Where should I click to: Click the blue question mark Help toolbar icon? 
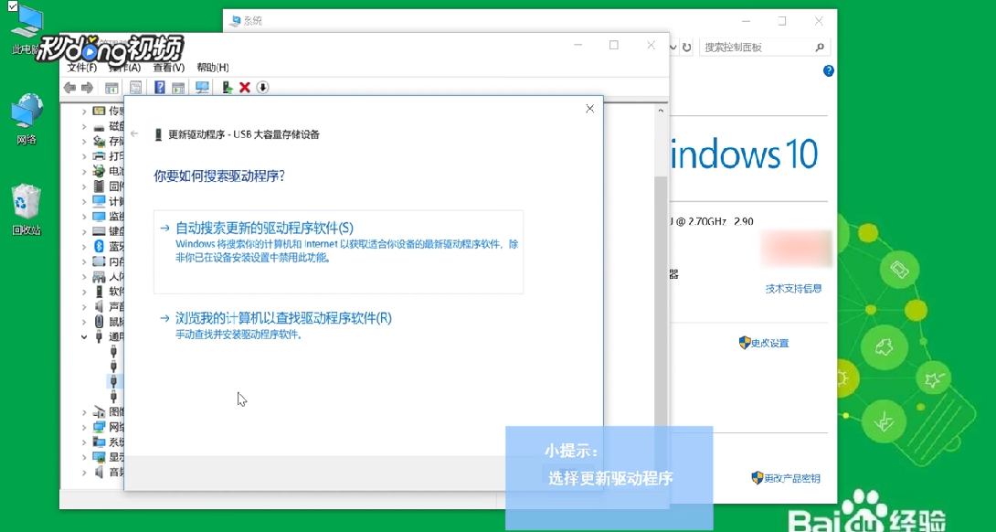(x=160, y=87)
